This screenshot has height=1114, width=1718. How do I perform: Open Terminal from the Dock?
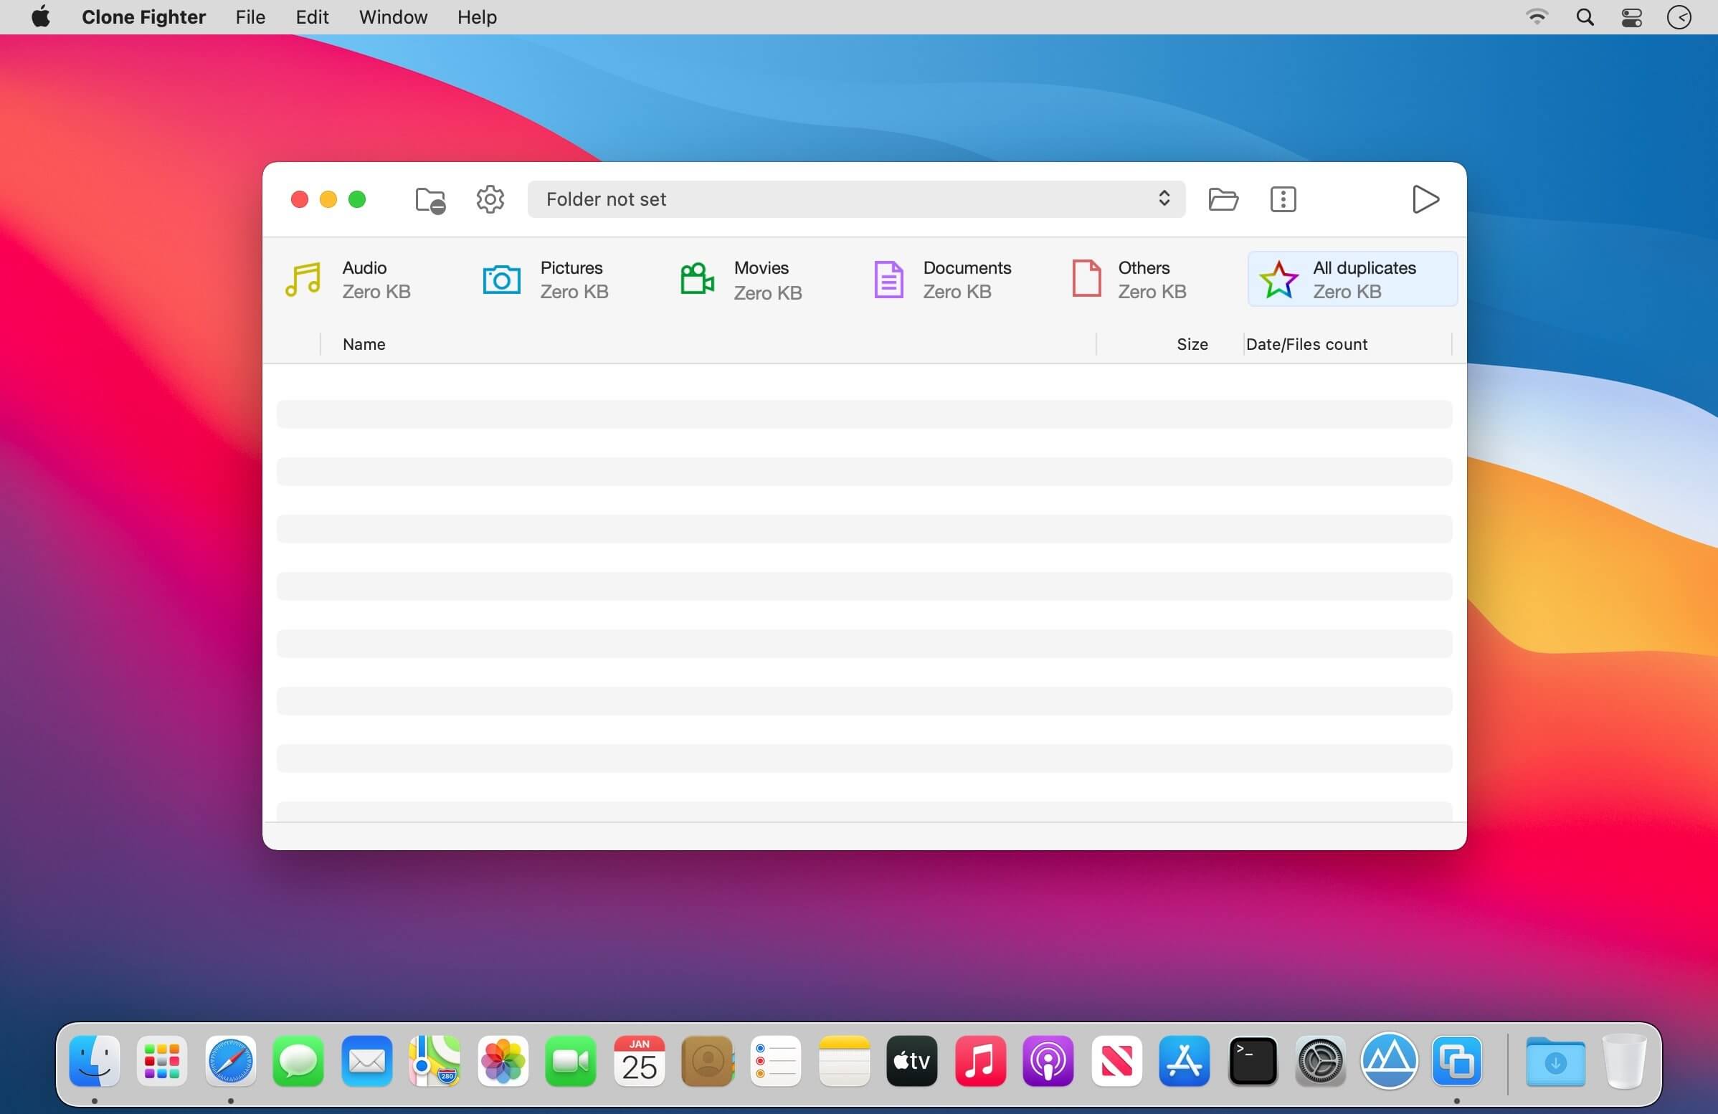(x=1253, y=1062)
